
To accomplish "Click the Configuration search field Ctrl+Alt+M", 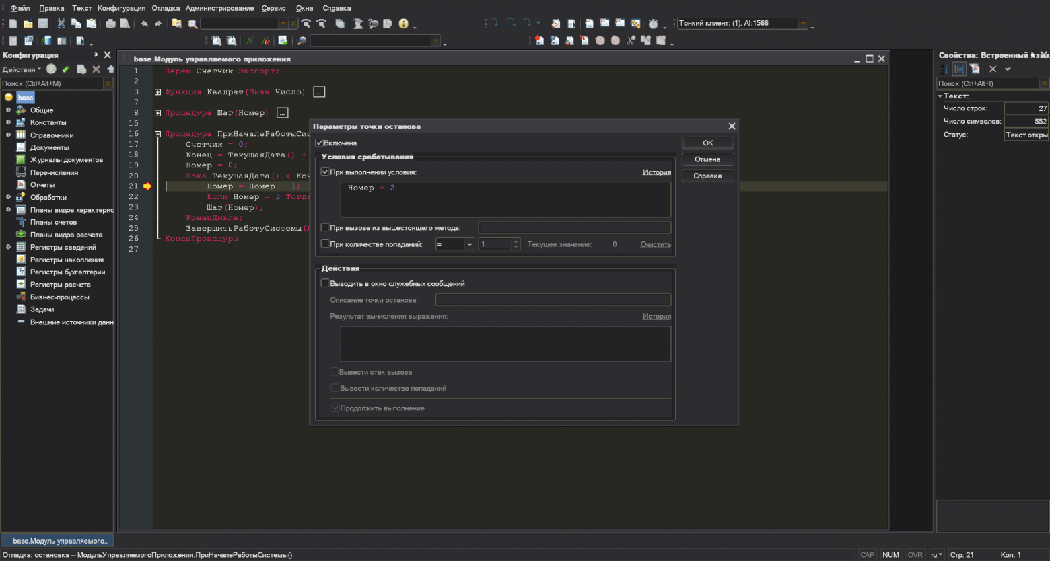I will point(52,83).
